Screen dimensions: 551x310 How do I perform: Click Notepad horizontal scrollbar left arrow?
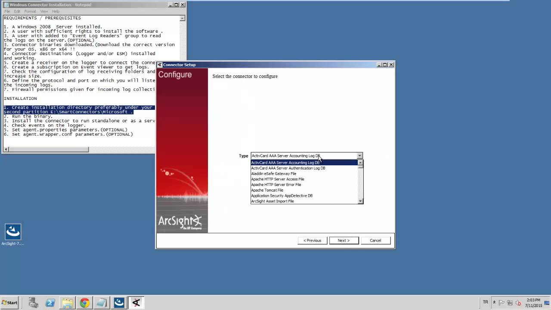6,149
